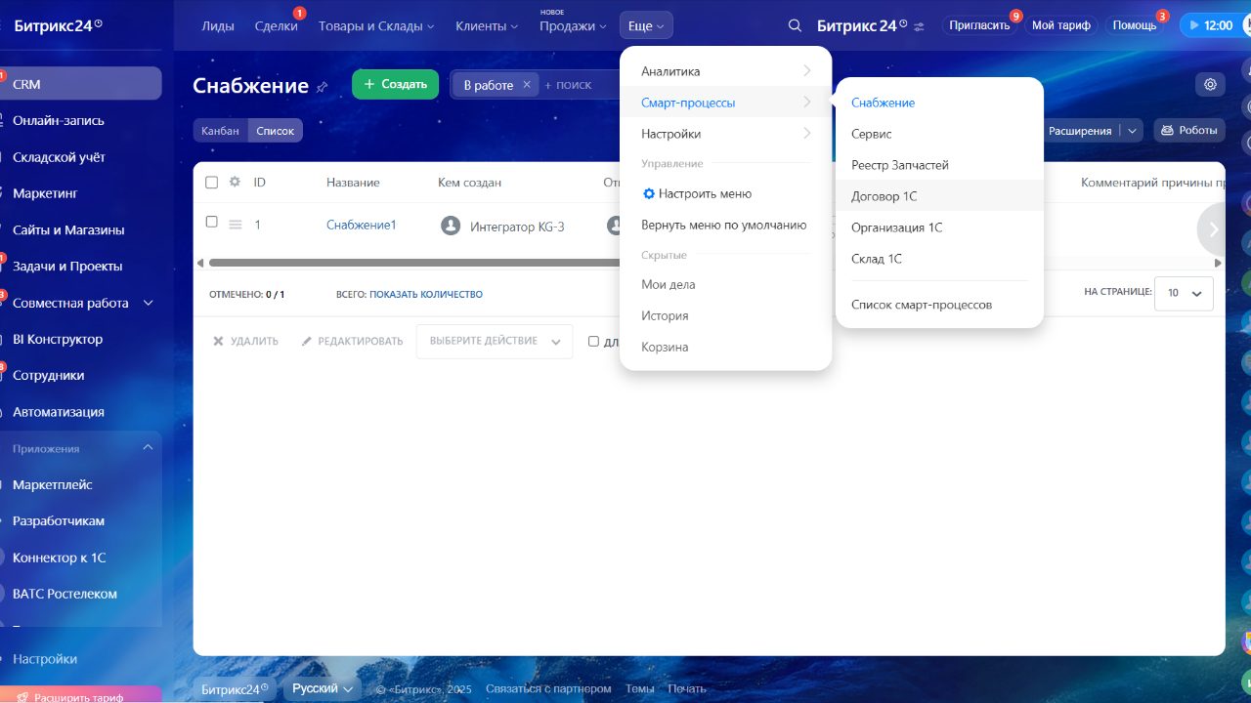This screenshot has width=1251, height=703.
Task: Click the gear settings button at top right
Action: (x=1210, y=84)
